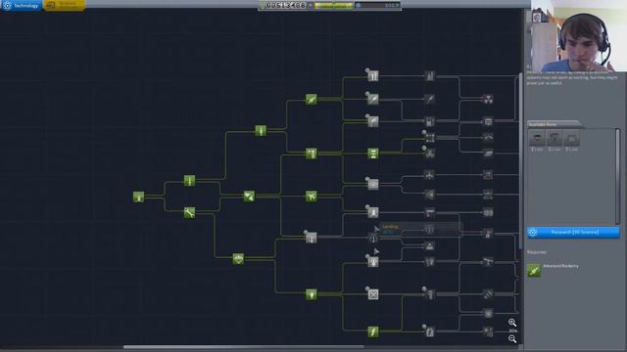Click the Landing tooltip label
The image size is (627, 352).
coord(390,227)
